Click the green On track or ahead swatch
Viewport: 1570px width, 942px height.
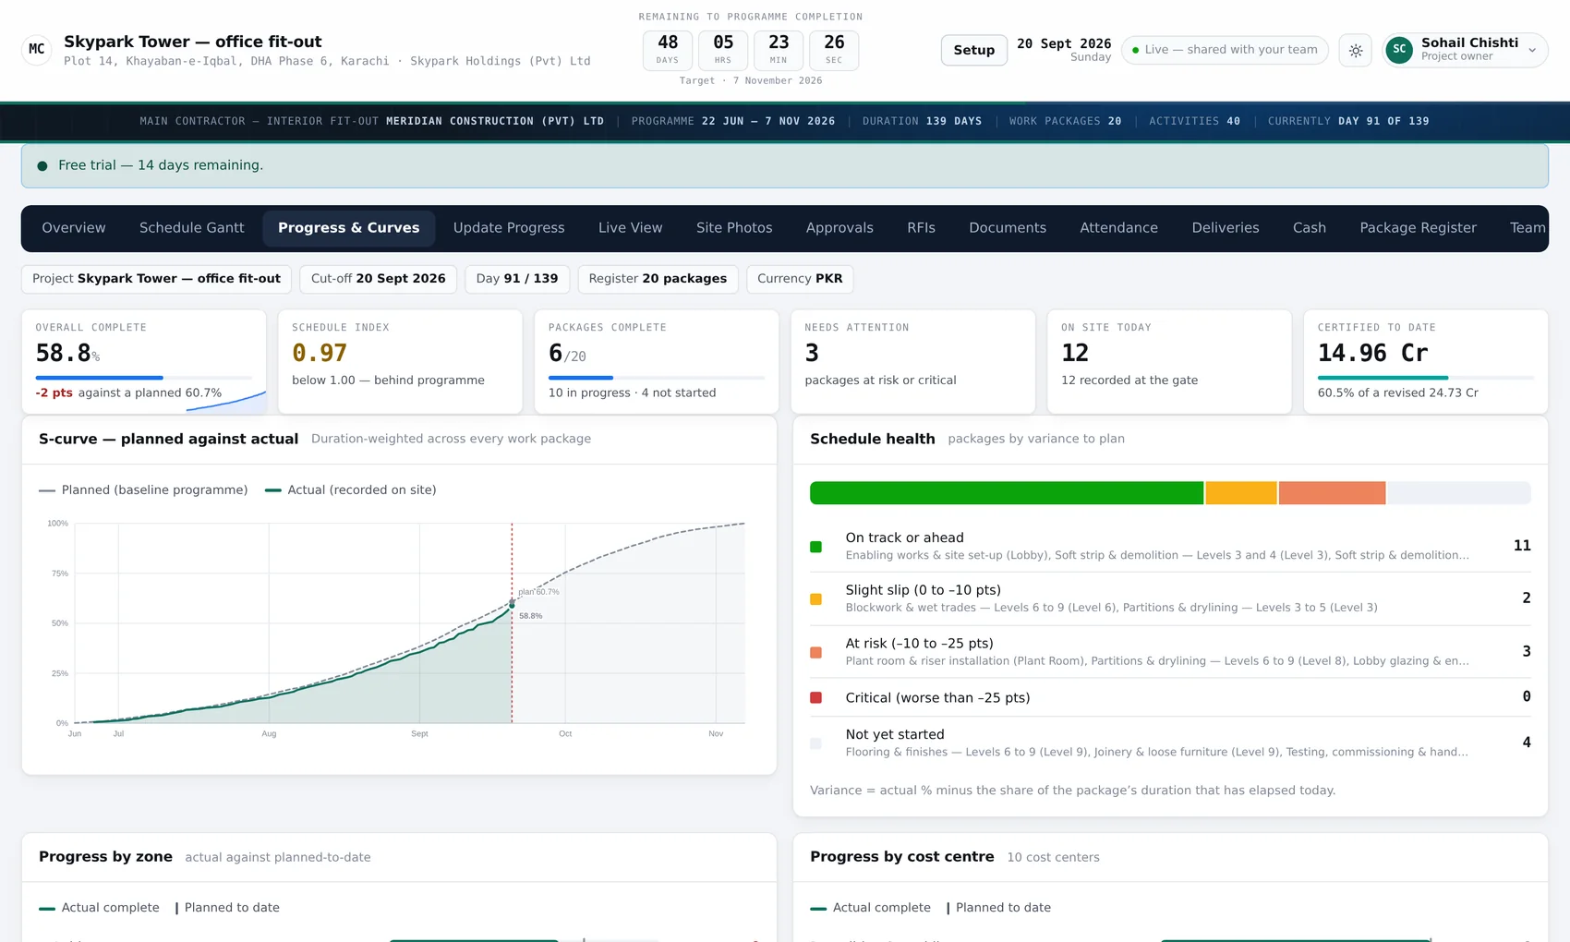[x=815, y=547]
